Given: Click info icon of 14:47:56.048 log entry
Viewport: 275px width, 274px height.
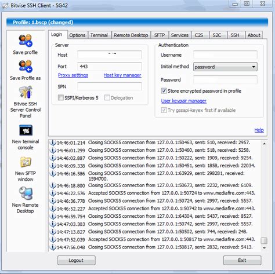Looking at the screenshot, I should [x=53, y=247].
